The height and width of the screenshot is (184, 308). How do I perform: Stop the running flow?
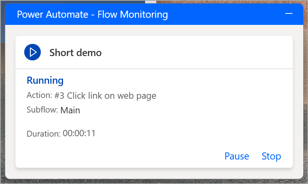(x=271, y=156)
